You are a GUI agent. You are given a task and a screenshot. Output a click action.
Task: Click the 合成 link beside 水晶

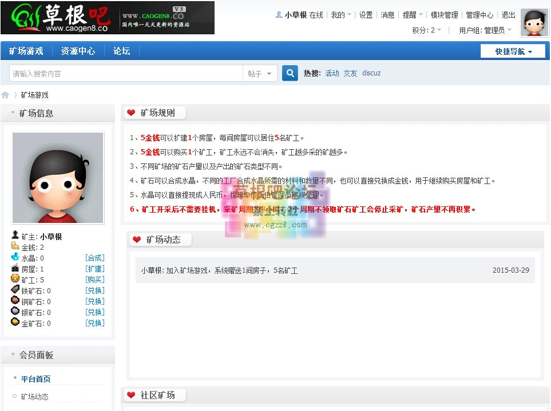pos(95,257)
